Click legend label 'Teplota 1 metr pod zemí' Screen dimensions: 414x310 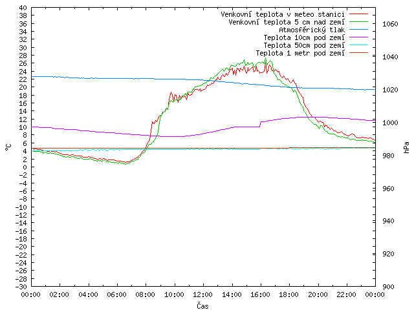[300, 53]
